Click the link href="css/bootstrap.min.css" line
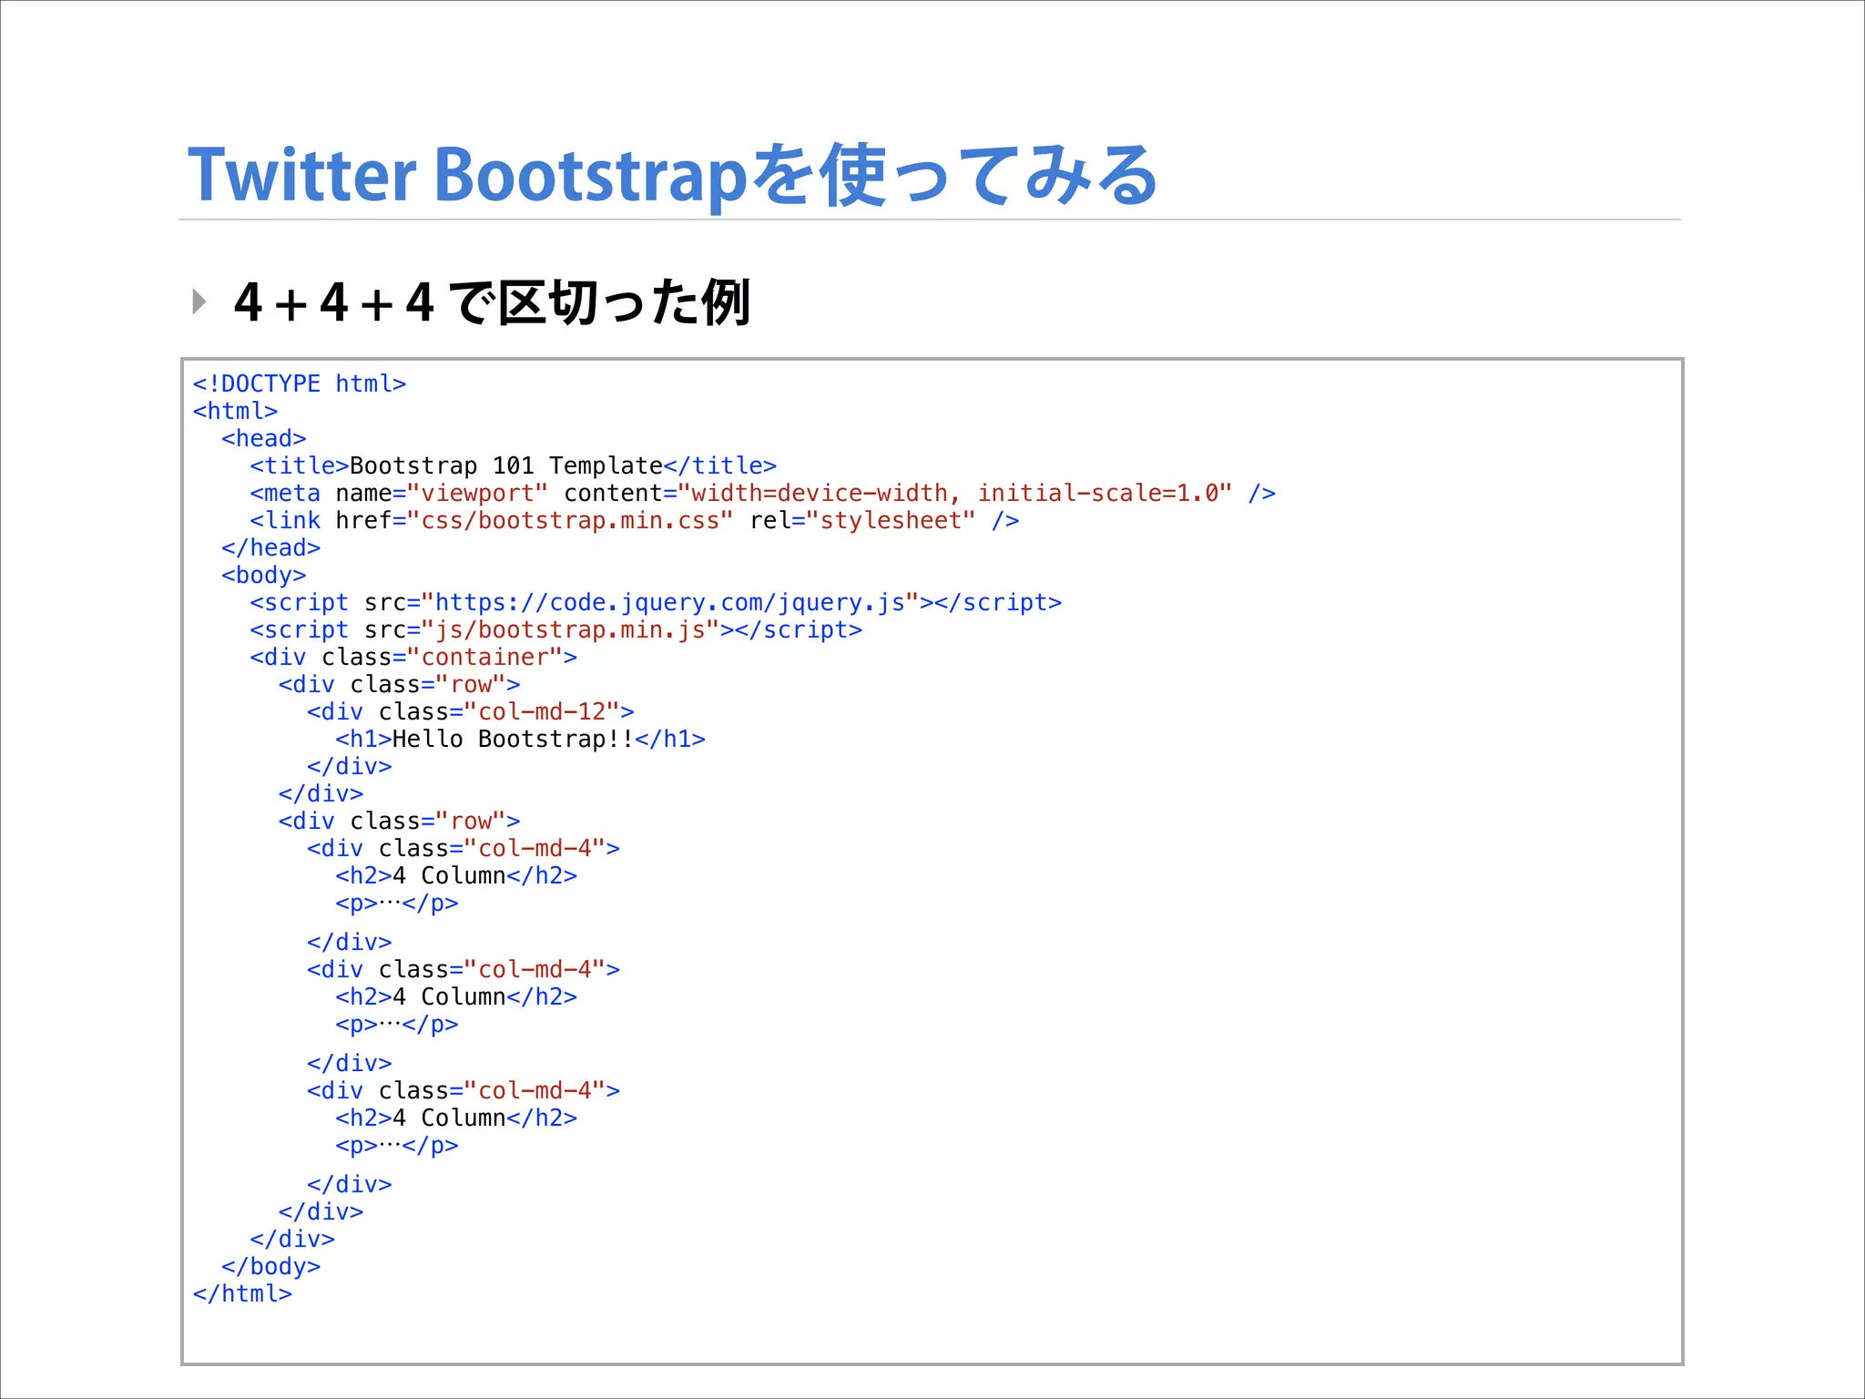 coord(635,521)
